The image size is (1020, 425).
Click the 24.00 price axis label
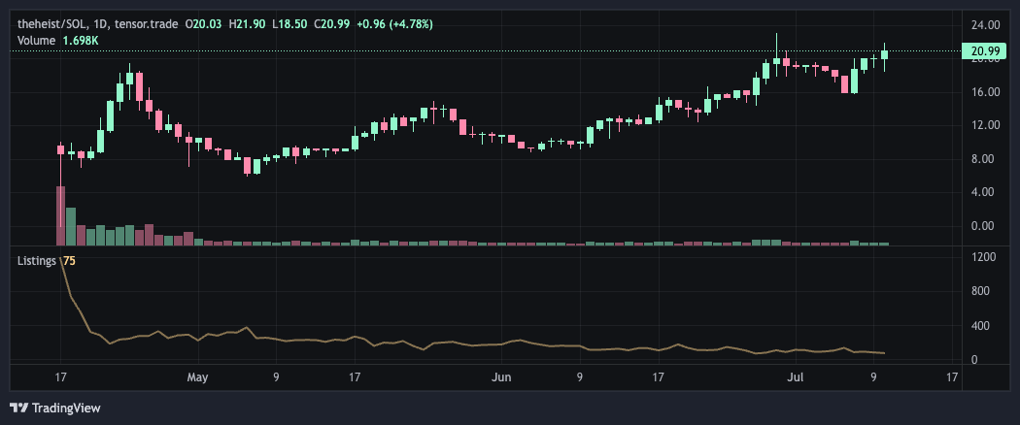coord(985,25)
